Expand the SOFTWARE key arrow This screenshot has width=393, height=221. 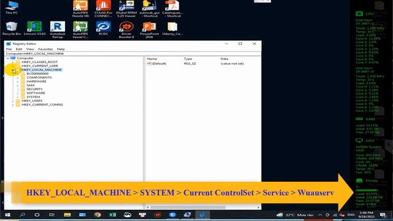pyautogui.click(x=18, y=93)
